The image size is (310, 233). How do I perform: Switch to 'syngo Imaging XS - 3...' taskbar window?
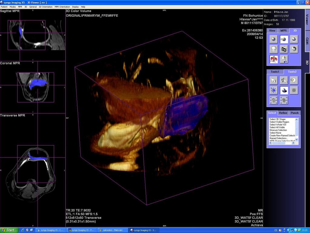pos(143,230)
